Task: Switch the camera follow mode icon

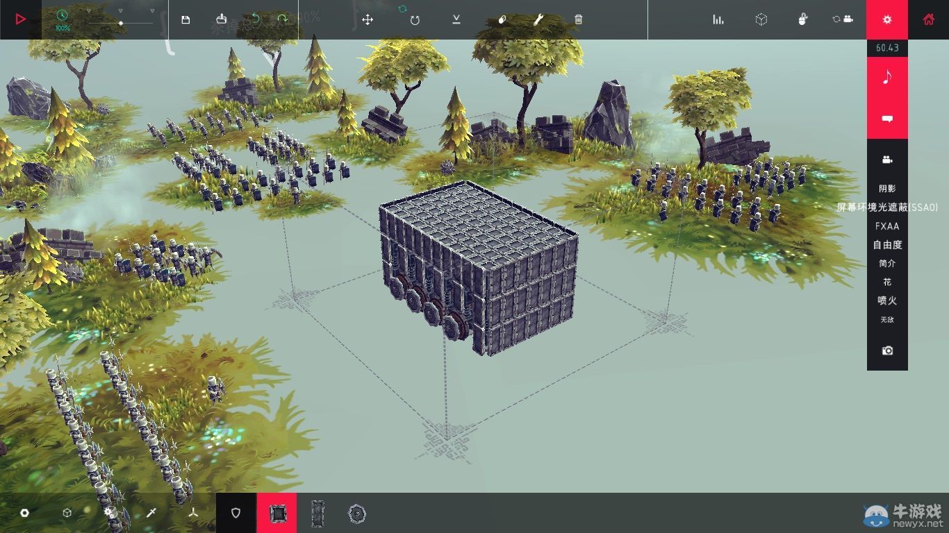Action: click(x=843, y=19)
